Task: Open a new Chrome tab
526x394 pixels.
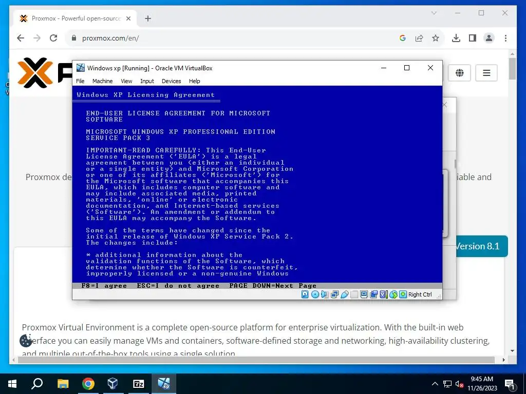Action: 148,18
